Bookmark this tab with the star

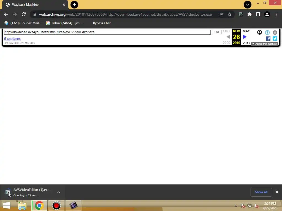(x=230, y=15)
